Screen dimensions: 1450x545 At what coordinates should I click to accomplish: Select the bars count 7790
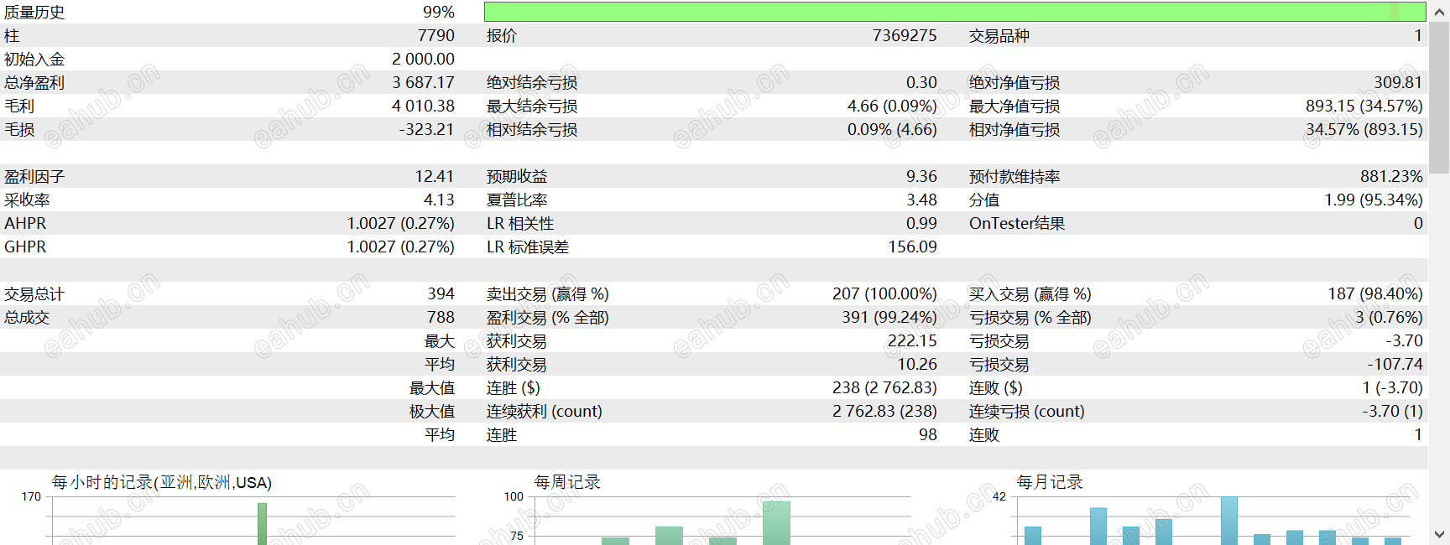436,35
